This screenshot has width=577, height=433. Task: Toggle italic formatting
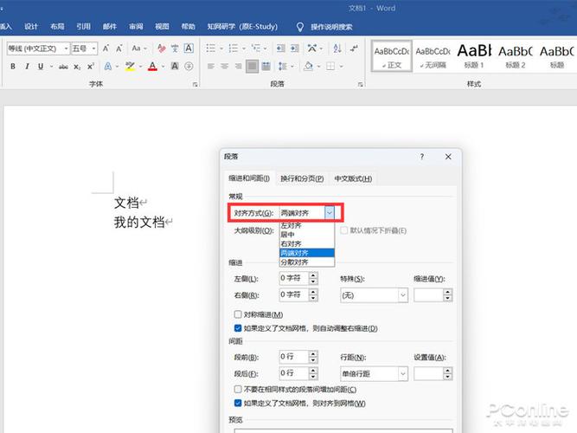click(27, 67)
